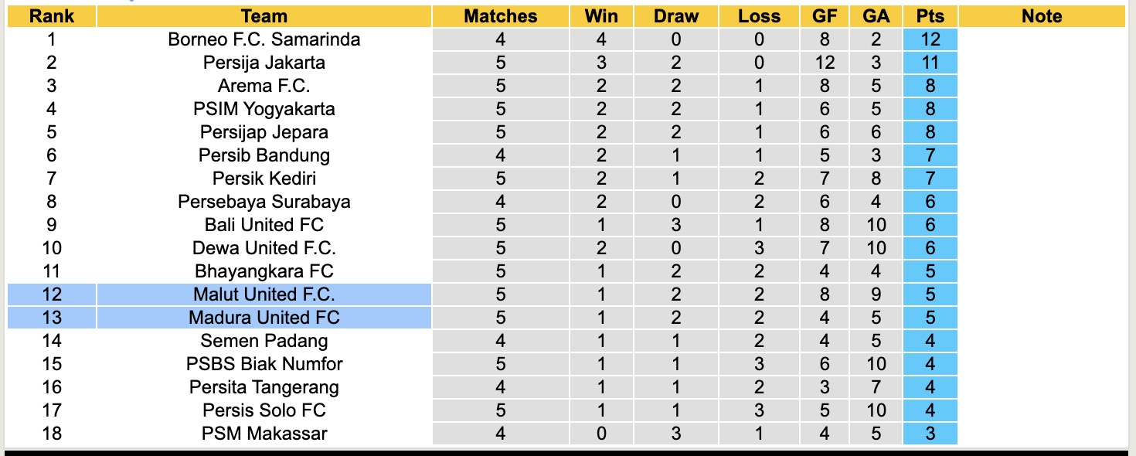Open Persib Bandung team entry
1136x456 pixels.
coord(264,155)
